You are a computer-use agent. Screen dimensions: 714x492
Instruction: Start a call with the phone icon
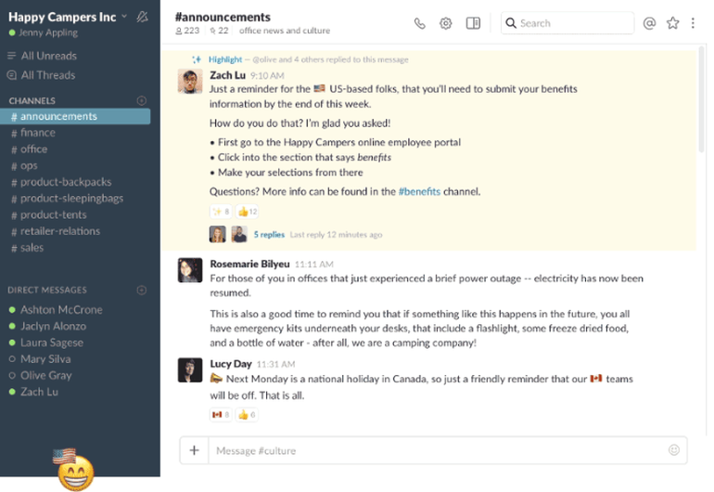(420, 23)
